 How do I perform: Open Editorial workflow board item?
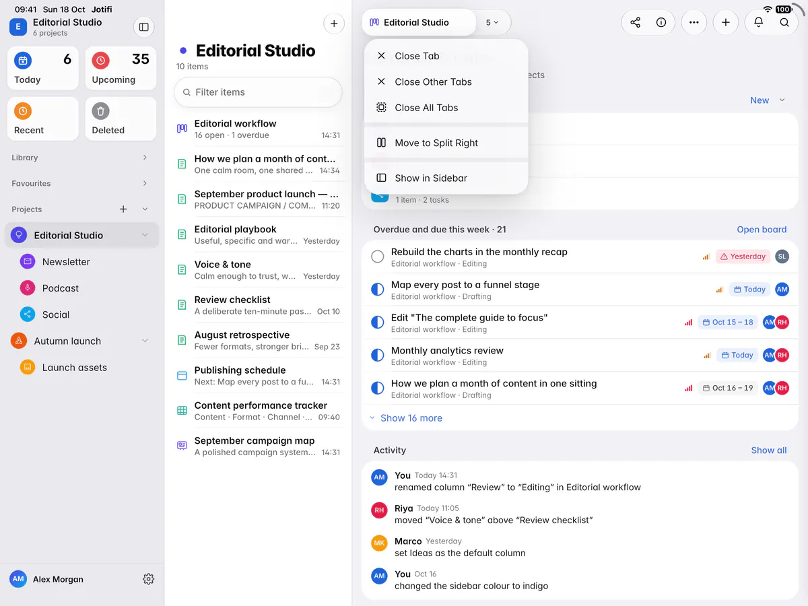point(259,129)
